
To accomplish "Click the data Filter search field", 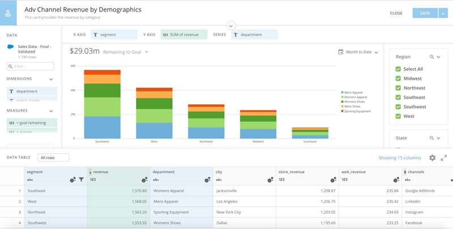I will tap(31, 66).
